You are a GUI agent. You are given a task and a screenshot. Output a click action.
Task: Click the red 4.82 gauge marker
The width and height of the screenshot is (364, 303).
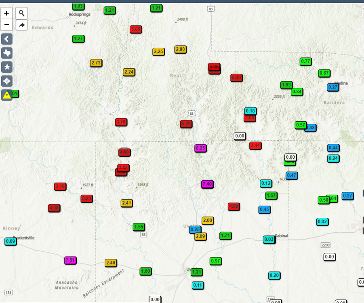pyautogui.click(x=234, y=206)
